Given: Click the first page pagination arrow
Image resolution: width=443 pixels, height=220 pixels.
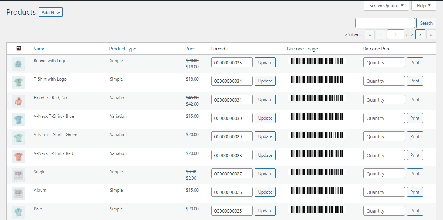Looking at the screenshot, I should point(370,34).
